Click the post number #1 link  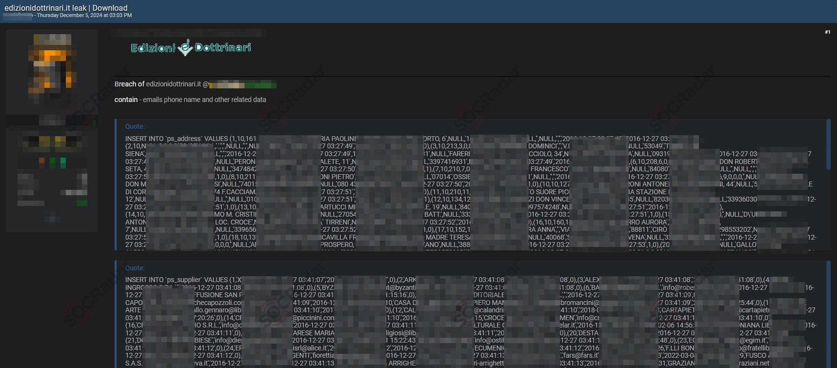[827, 32]
